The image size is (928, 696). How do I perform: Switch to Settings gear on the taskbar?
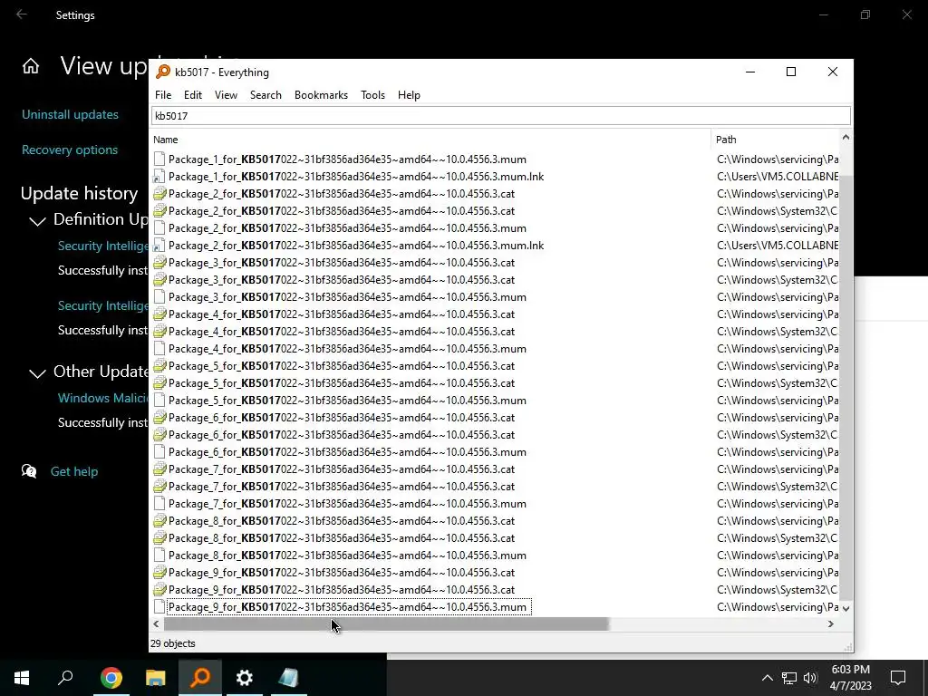245,678
